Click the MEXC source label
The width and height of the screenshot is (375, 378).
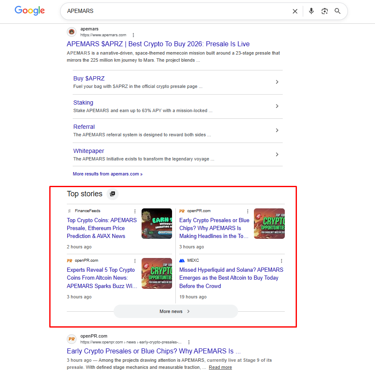(193, 260)
